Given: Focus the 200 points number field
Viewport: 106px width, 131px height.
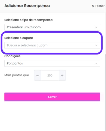Looking at the screenshot, I should 50,76.
